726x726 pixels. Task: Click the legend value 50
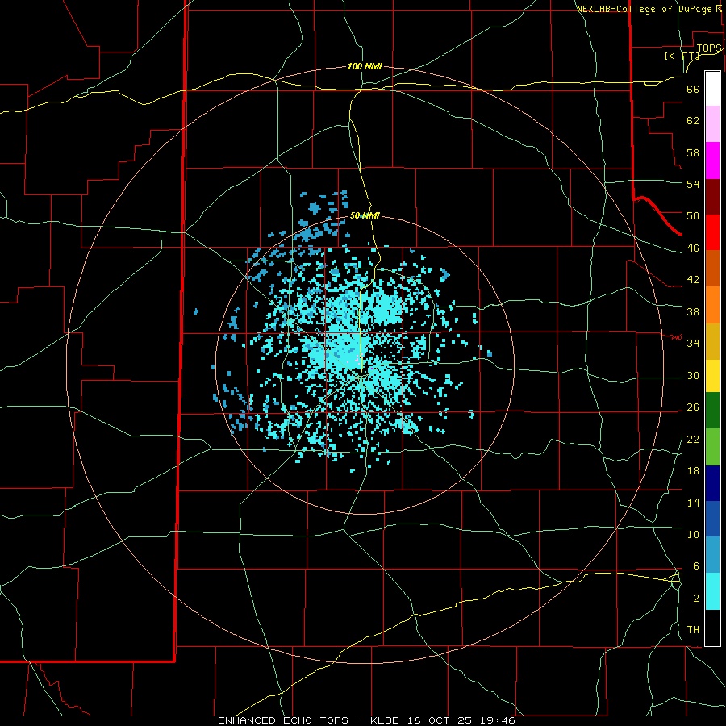(x=693, y=215)
